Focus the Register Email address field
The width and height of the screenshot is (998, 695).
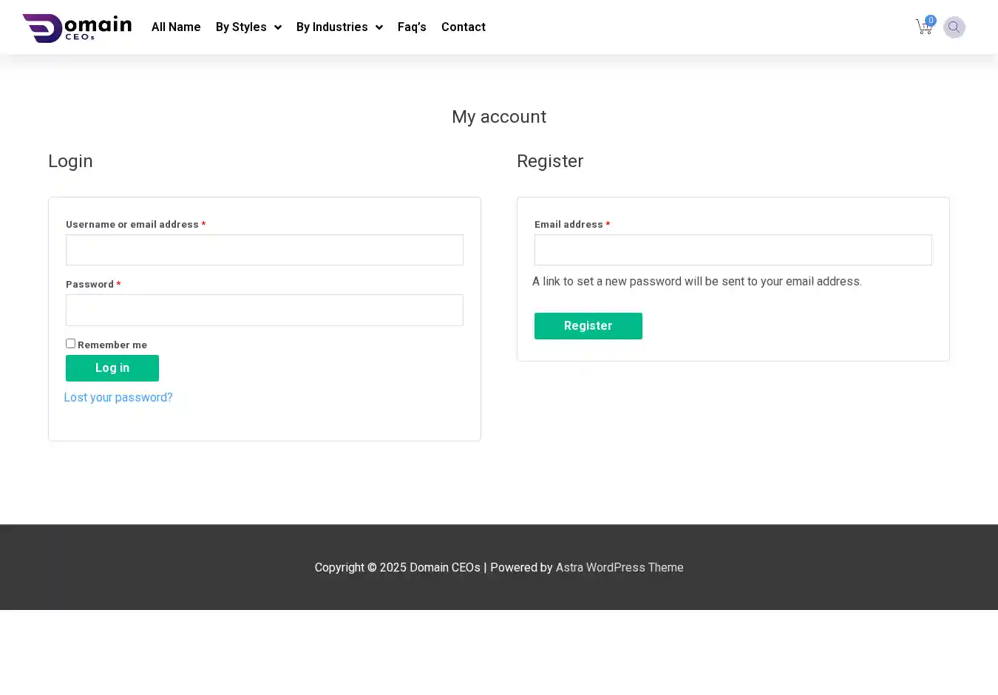(733, 251)
